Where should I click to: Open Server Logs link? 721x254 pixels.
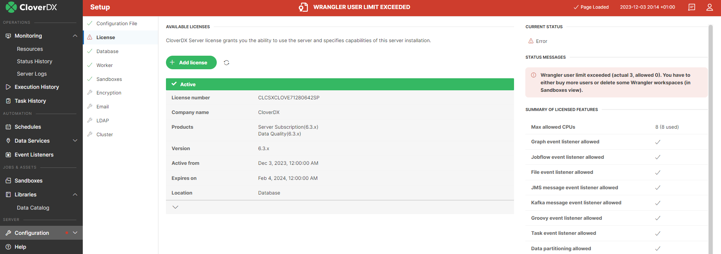coord(32,74)
